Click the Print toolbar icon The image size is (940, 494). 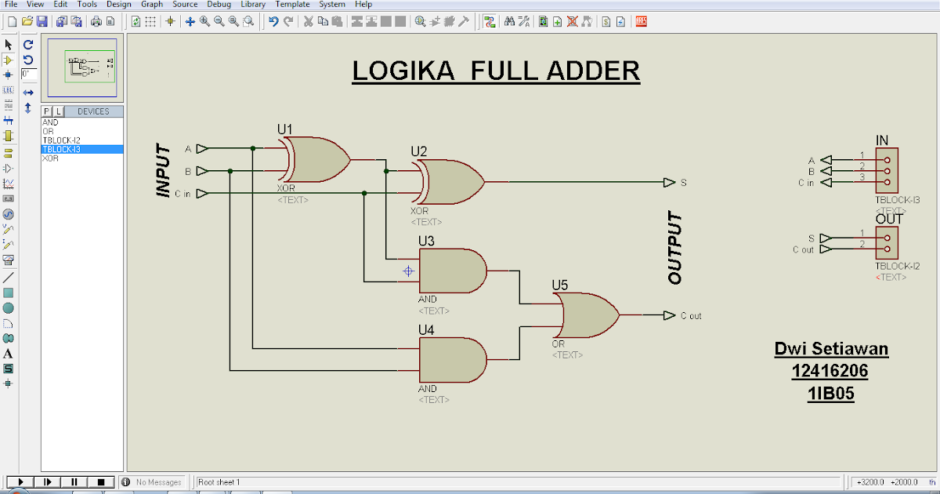click(x=96, y=21)
